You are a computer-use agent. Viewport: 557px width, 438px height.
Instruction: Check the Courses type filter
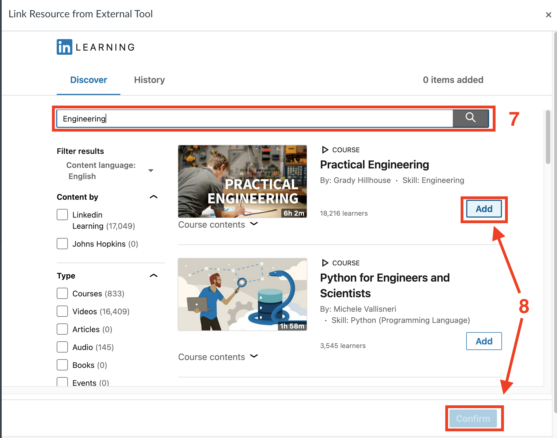[x=62, y=294]
